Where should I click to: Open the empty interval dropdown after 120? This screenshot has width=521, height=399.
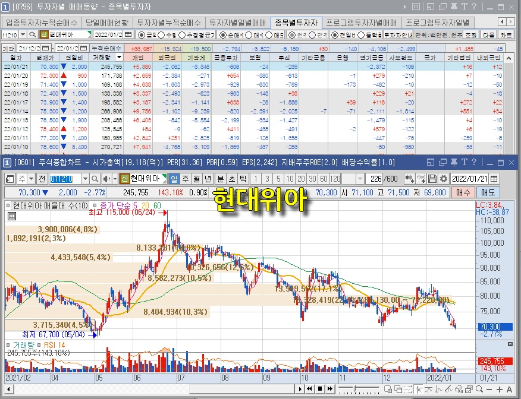[360, 179]
